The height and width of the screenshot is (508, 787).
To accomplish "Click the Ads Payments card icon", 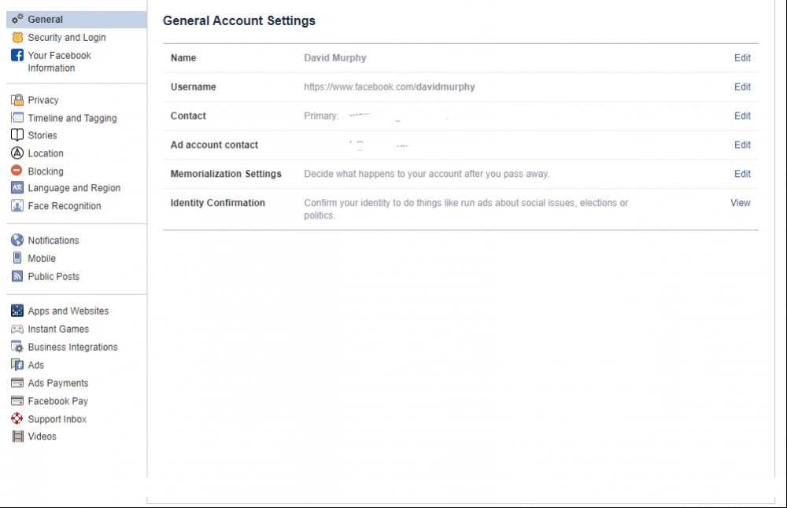I will pyautogui.click(x=17, y=383).
